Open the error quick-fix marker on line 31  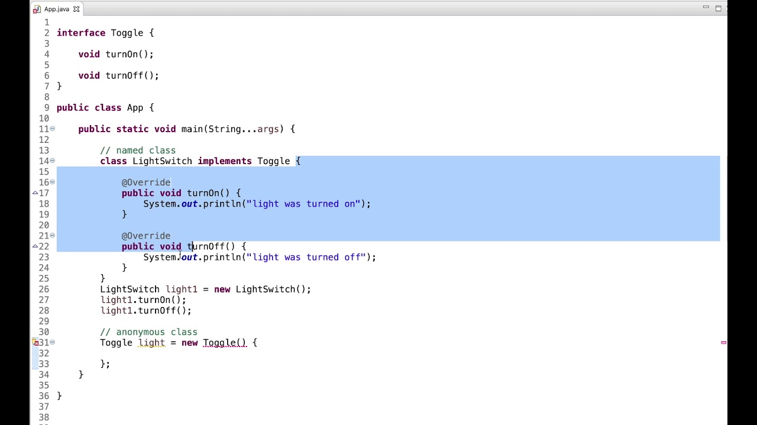click(35, 342)
